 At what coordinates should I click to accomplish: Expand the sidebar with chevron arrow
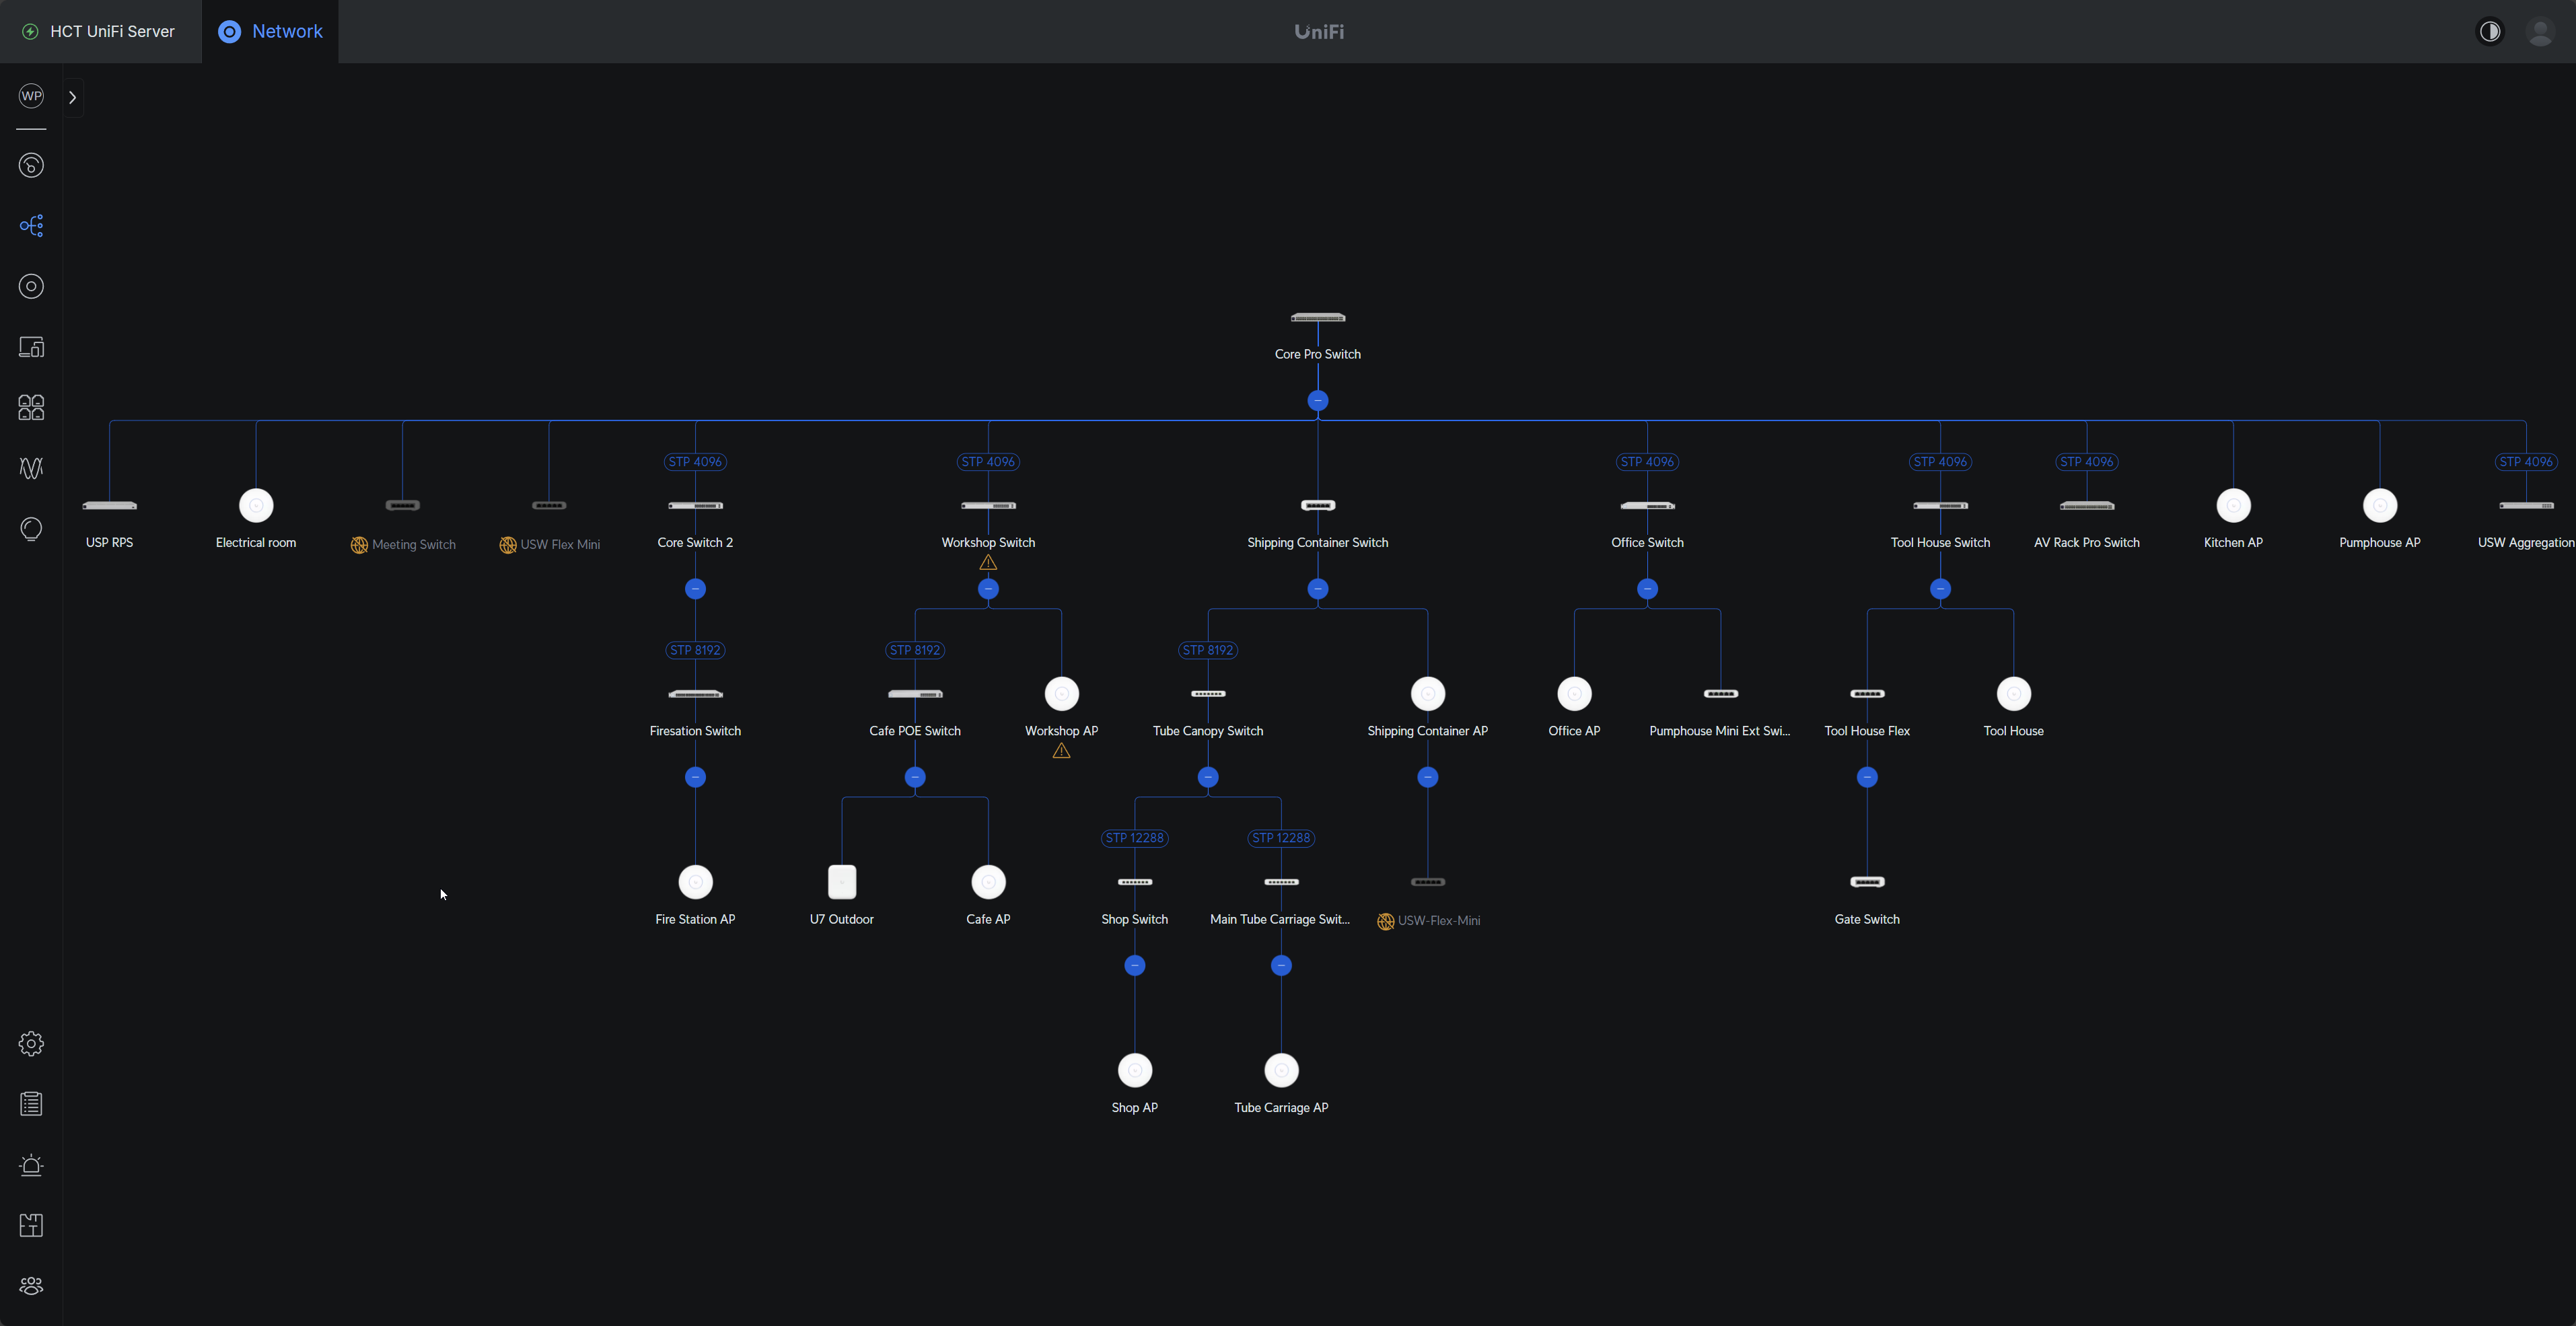pyautogui.click(x=72, y=97)
